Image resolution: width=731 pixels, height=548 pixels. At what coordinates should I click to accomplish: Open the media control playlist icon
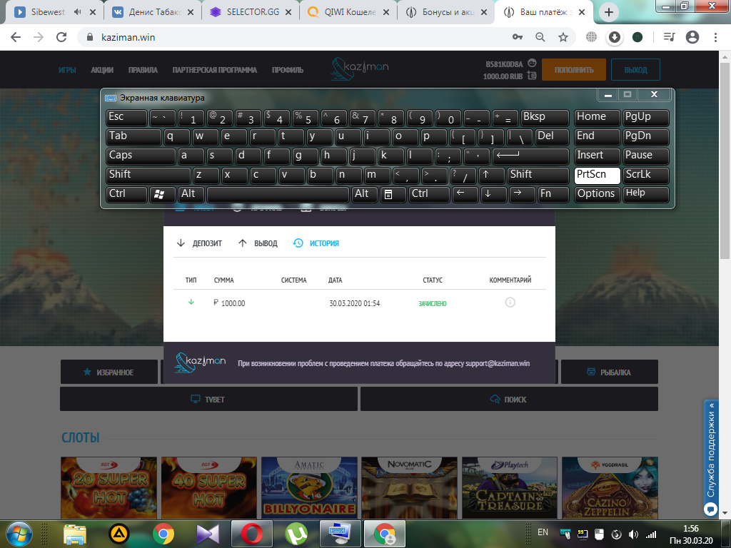(669, 37)
